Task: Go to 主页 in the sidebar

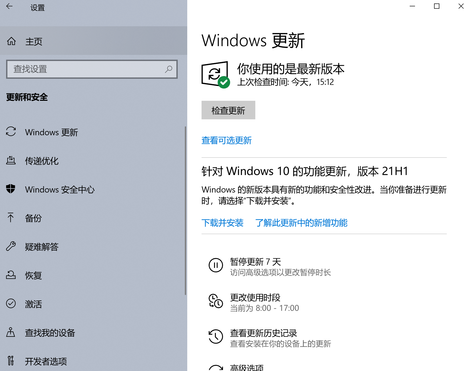Action: 93,41
